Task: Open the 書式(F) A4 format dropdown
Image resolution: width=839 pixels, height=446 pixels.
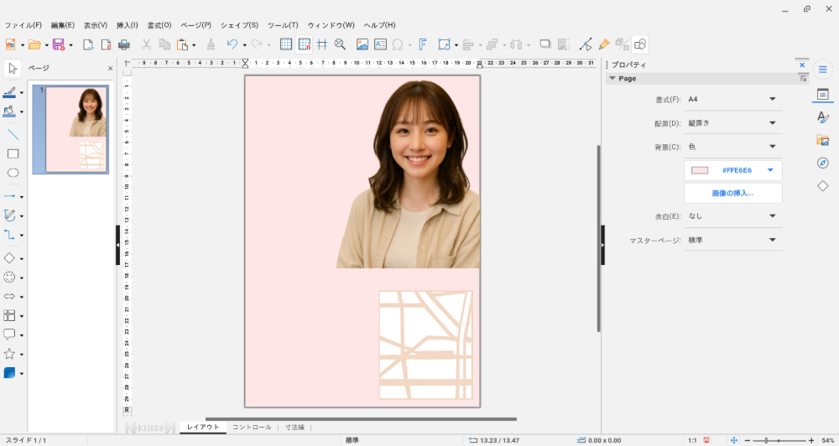Action: [x=732, y=100]
